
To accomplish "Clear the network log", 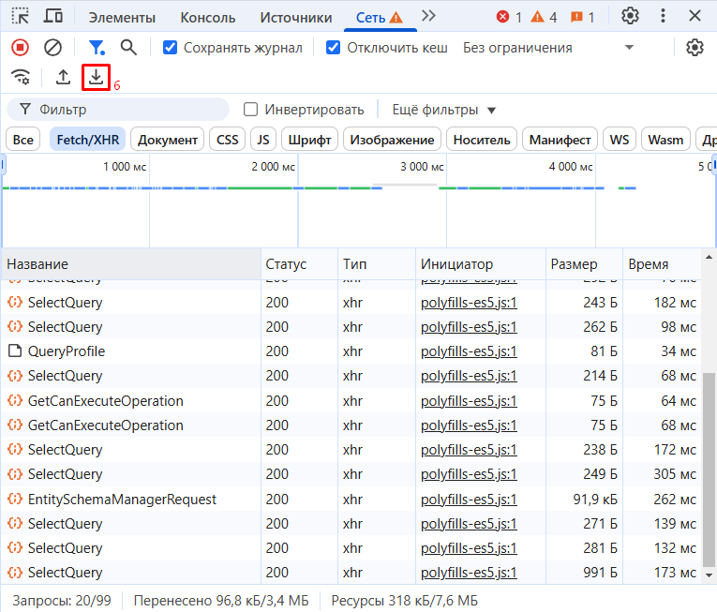I will (x=53, y=47).
